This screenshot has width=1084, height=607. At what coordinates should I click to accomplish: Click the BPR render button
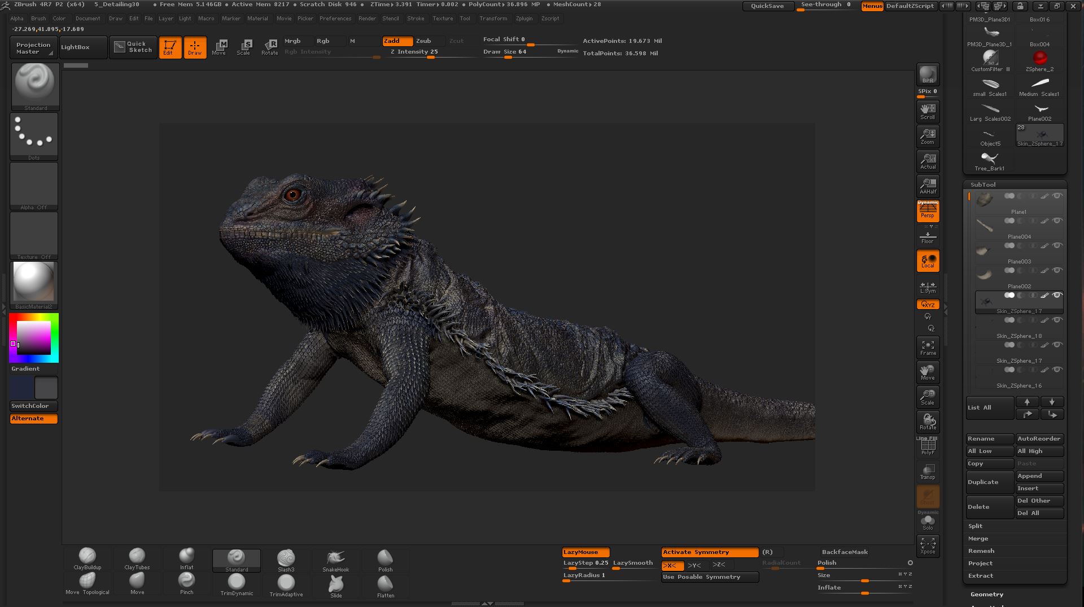(928, 74)
